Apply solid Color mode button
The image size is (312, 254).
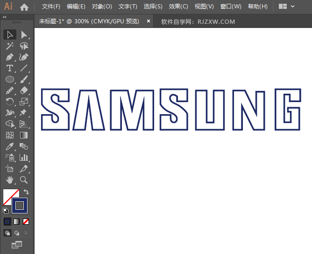pyautogui.click(x=7, y=222)
